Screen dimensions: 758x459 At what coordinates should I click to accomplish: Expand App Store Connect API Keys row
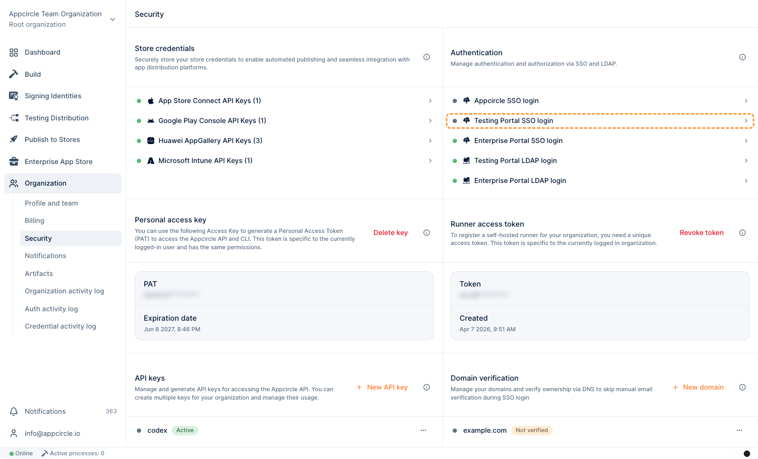click(x=284, y=101)
